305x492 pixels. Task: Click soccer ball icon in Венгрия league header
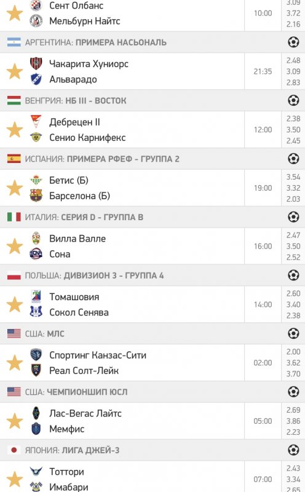(x=293, y=100)
